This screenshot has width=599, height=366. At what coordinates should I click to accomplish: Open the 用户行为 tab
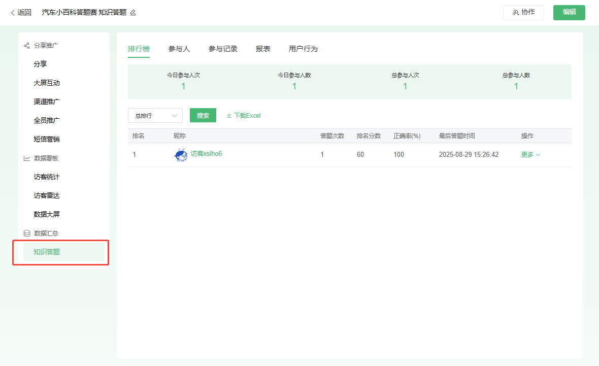303,49
